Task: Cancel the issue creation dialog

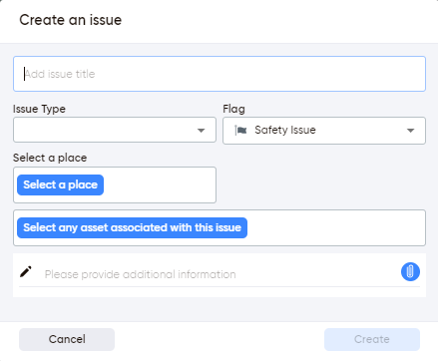Action: 67,339
